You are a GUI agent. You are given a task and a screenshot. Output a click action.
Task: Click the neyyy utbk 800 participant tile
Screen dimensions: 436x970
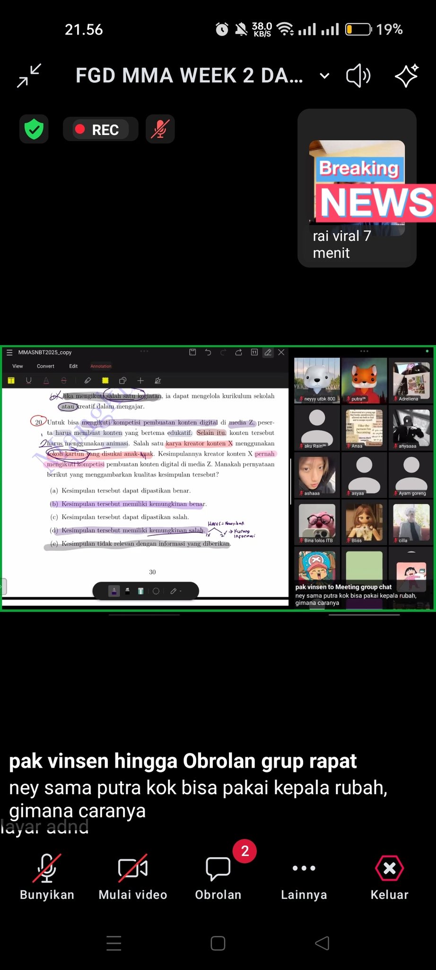tap(317, 380)
